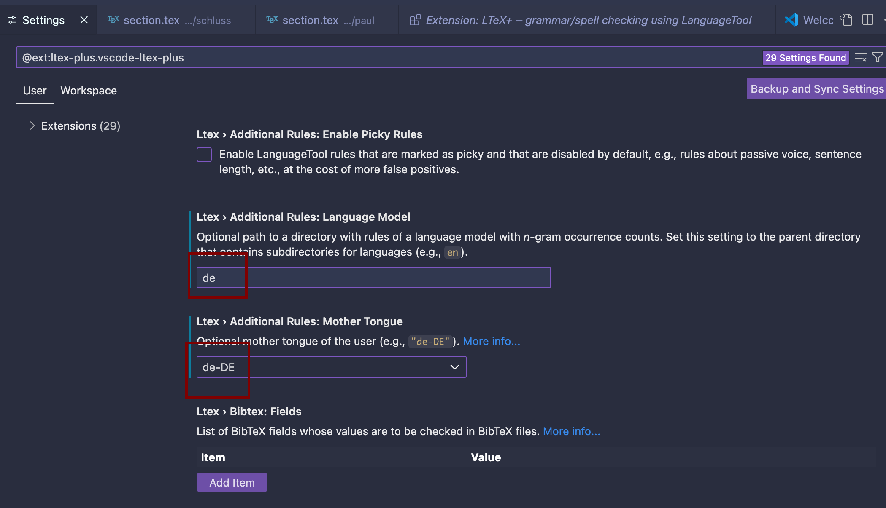The height and width of the screenshot is (508, 886).
Task: Open the Mother Tongue dropdown
Action: (x=331, y=367)
